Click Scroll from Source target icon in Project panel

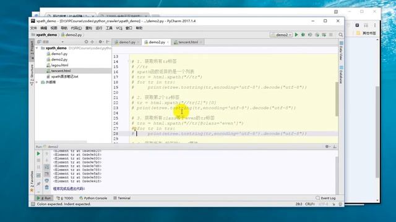click(x=87, y=42)
